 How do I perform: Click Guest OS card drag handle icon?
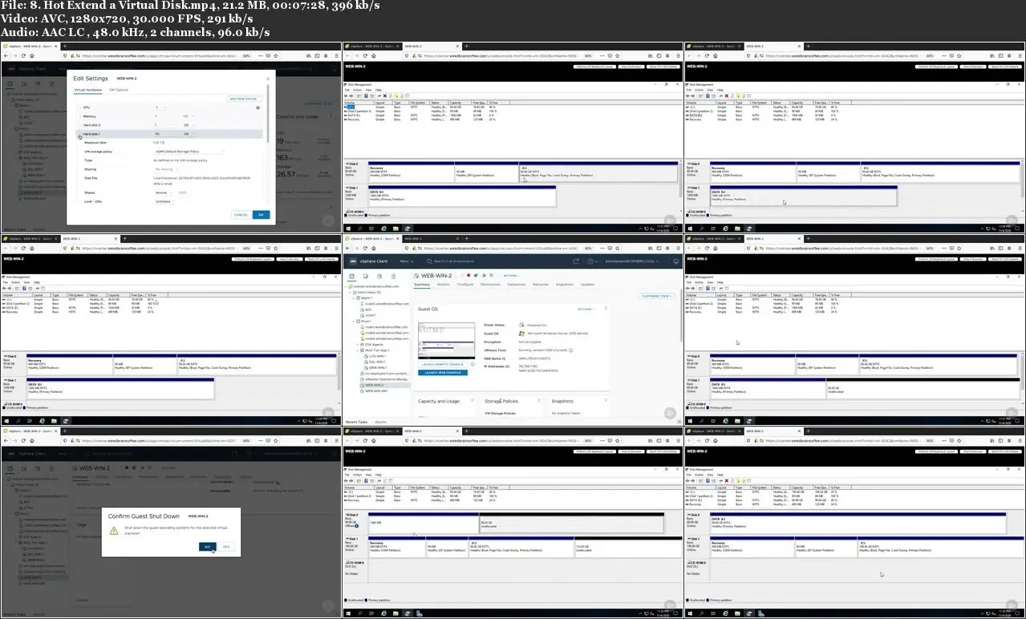point(606,308)
